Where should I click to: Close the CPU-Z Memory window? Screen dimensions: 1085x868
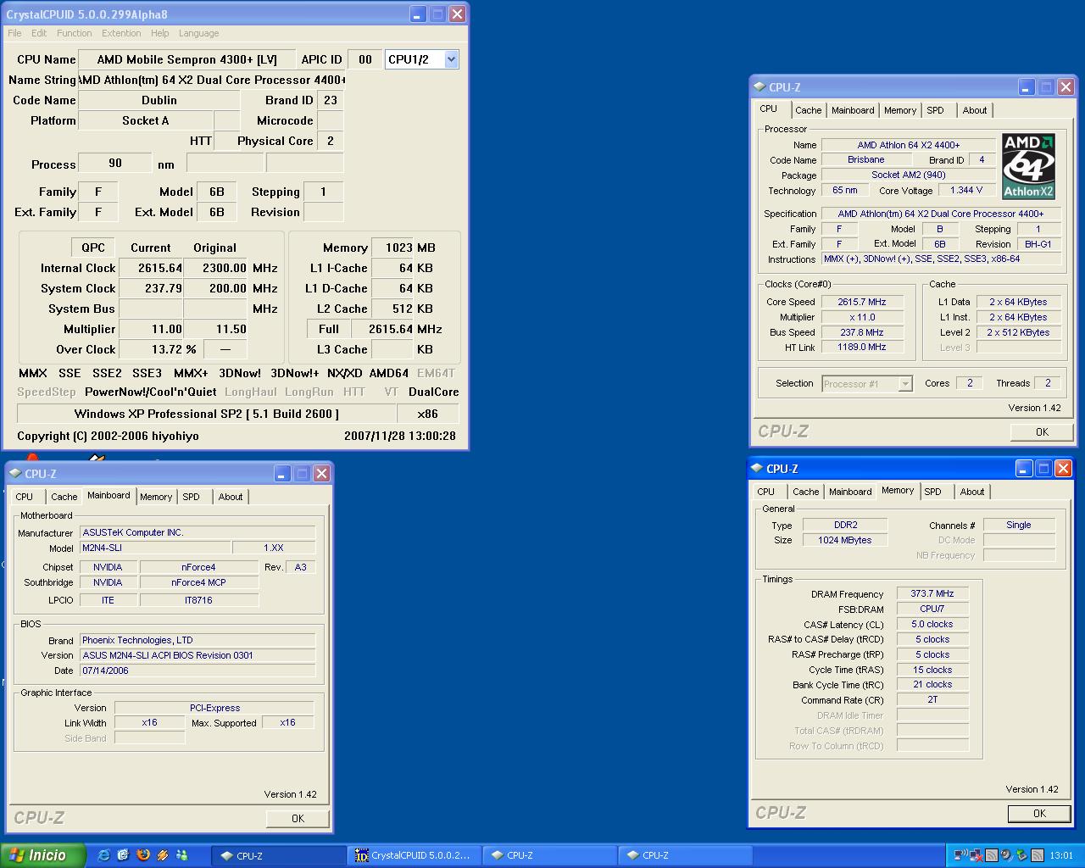[1063, 468]
